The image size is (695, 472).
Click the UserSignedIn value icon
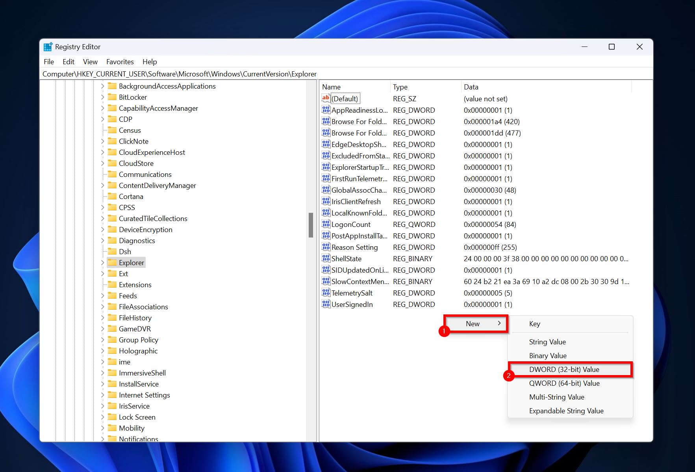[326, 304]
